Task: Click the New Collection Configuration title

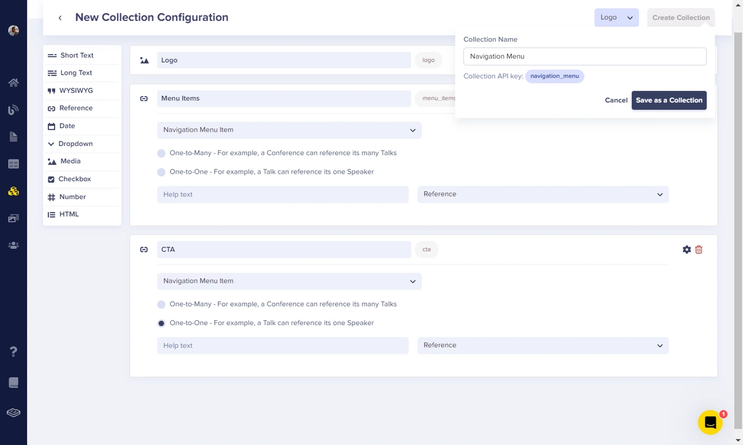Action: tap(152, 17)
